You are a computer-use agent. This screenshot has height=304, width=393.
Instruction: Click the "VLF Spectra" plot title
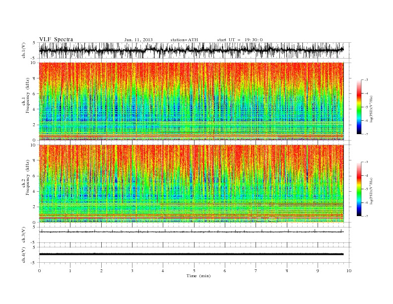56,39
